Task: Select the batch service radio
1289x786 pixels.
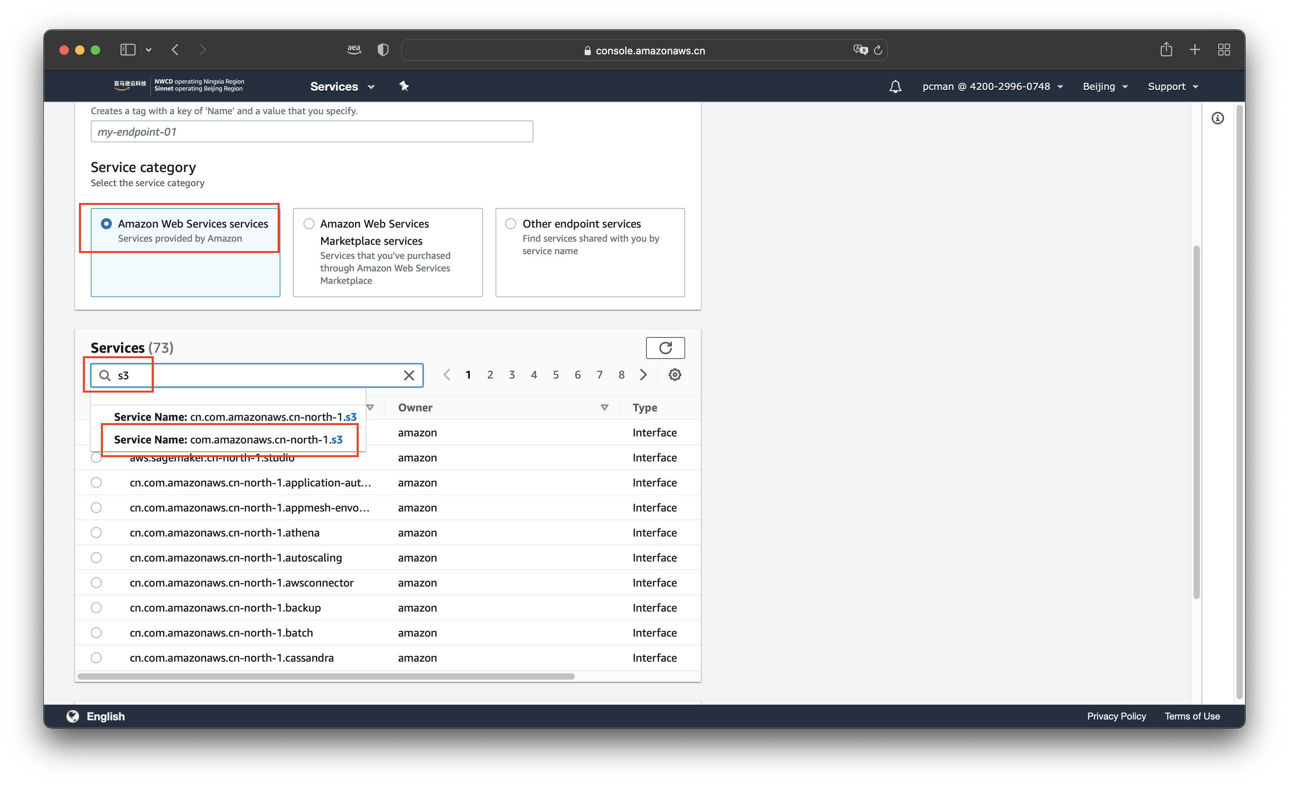Action: pos(96,633)
